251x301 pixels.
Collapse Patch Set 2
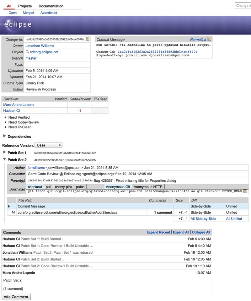click(4, 159)
